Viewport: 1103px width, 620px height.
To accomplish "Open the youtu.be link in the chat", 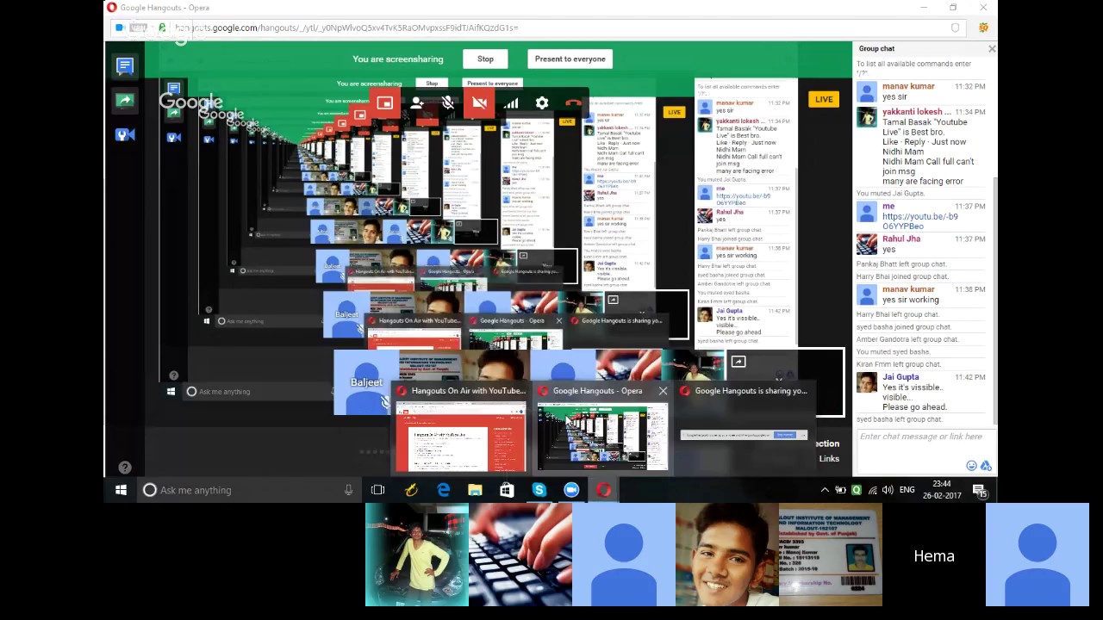I will [x=919, y=221].
